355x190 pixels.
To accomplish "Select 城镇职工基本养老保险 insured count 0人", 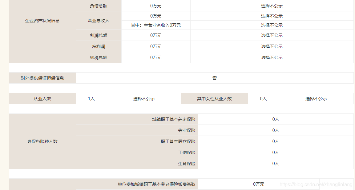I will 276,119.
